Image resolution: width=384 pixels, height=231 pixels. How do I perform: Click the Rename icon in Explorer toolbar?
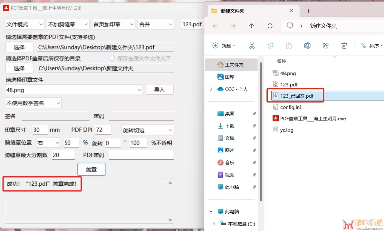click(307, 46)
